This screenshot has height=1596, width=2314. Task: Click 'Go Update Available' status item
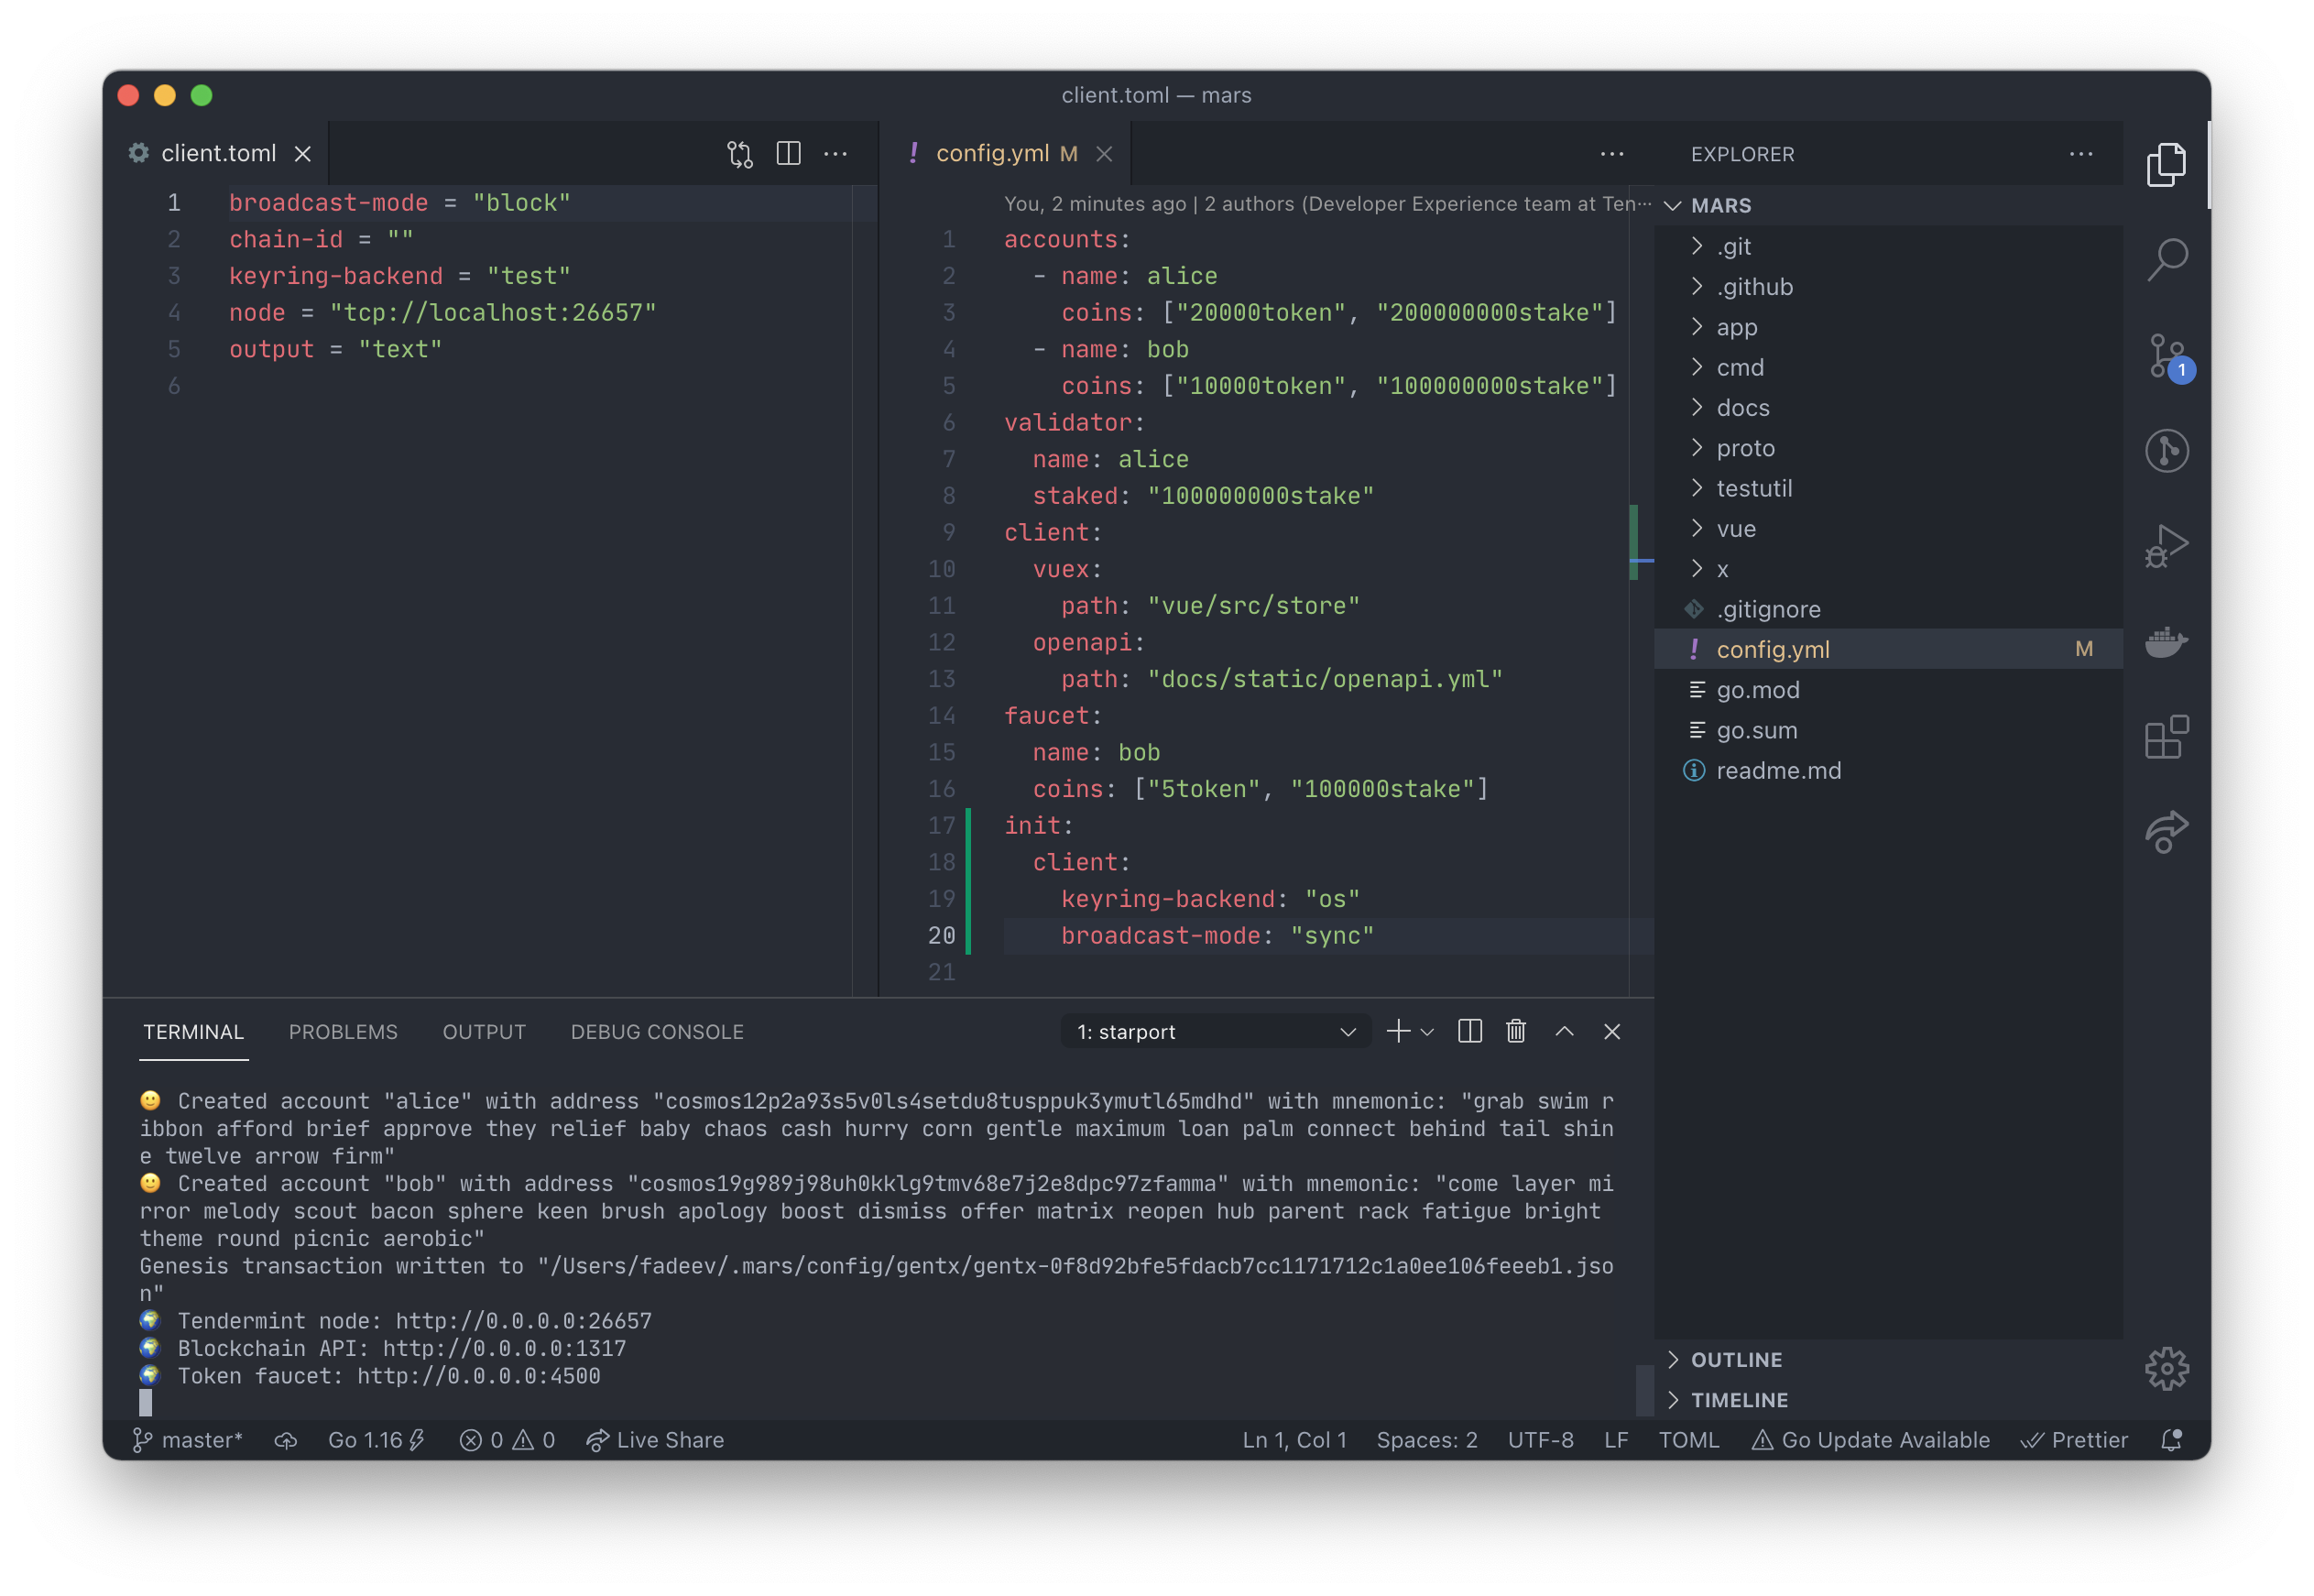[x=1871, y=1440]
